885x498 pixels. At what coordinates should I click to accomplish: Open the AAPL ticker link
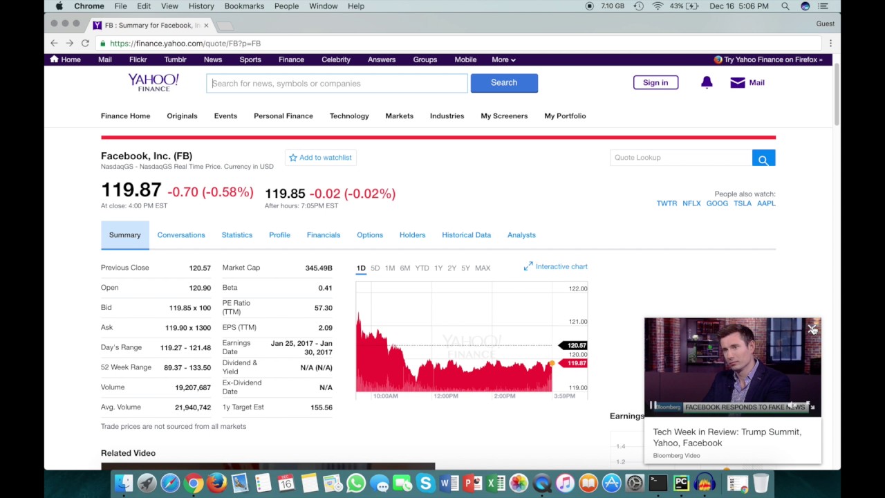tap(766, 203)
